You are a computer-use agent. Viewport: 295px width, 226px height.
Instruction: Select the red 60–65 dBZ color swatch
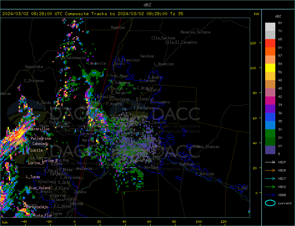[270, 43]
